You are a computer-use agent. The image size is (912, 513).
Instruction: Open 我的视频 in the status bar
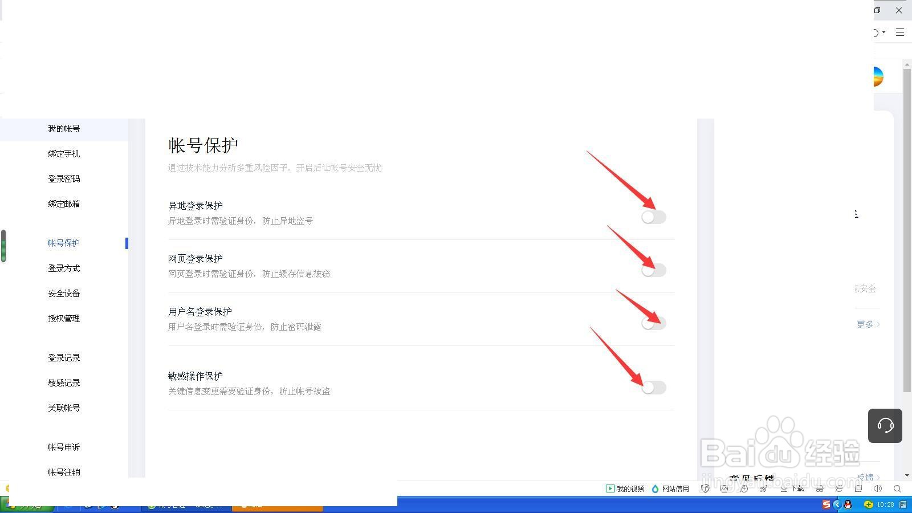coord(625,488)
